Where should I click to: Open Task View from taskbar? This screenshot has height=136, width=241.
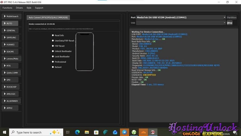click(x=68, y=132)
